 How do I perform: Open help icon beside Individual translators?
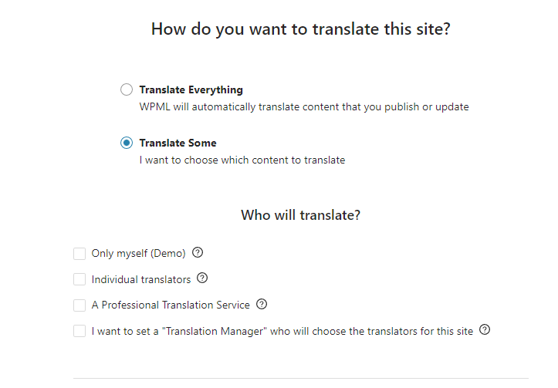(202, 278)
